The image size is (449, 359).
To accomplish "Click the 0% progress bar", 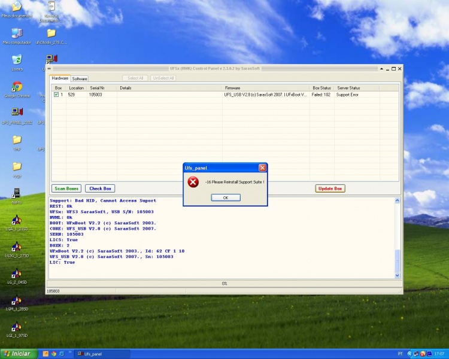I will pyautogui.click(x=224, y=284).
